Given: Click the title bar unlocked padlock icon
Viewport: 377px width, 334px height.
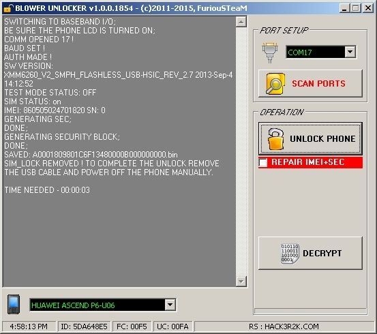Looking at the screenshot, I should coord(8,8).
